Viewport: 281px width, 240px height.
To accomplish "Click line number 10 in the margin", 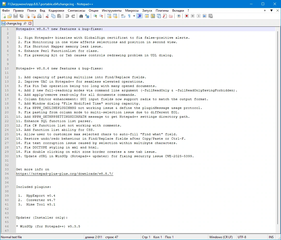I will [7, 68].
